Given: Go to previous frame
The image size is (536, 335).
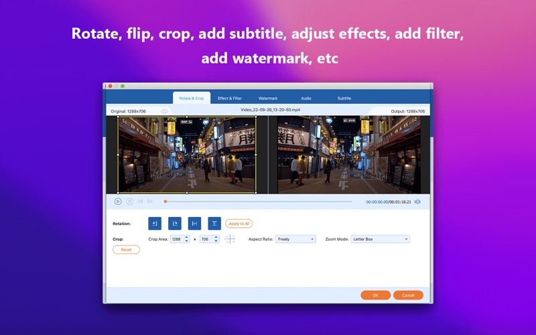Looking at the screenshot, I should (x=140, y=202).
